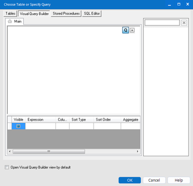The height and width of the screenshot is (186, 193).
Task: Enable Open Visual Query Builder view by default
Action: pyautogui.click(x=7, y=167)
